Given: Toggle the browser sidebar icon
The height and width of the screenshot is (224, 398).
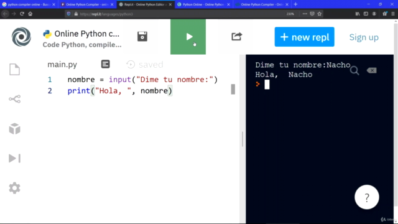Looking at the screenshot, I should tap(366, 14).
